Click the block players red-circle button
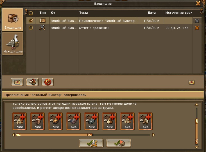Image resolution: width=206 pixels, height=152 pixels. (47, 82)
